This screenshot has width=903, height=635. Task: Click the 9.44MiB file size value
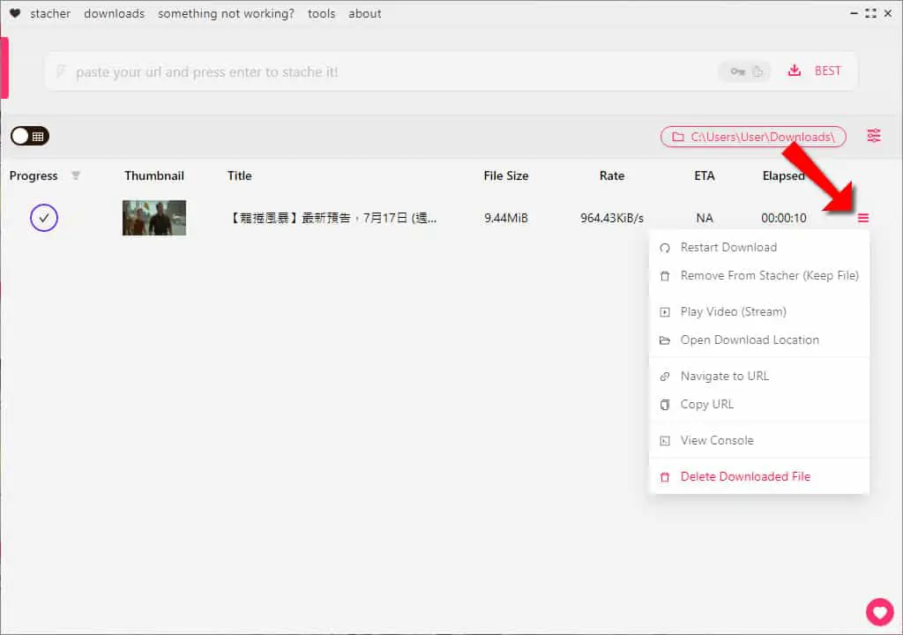point(505,218)
